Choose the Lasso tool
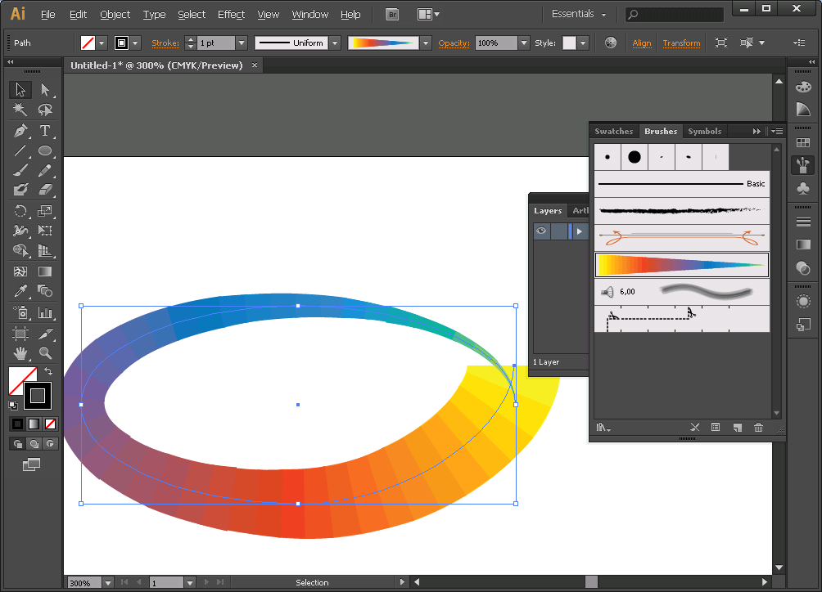Image resolution: width=822 pixels, height=592 pixels. (x=45, y=110)
